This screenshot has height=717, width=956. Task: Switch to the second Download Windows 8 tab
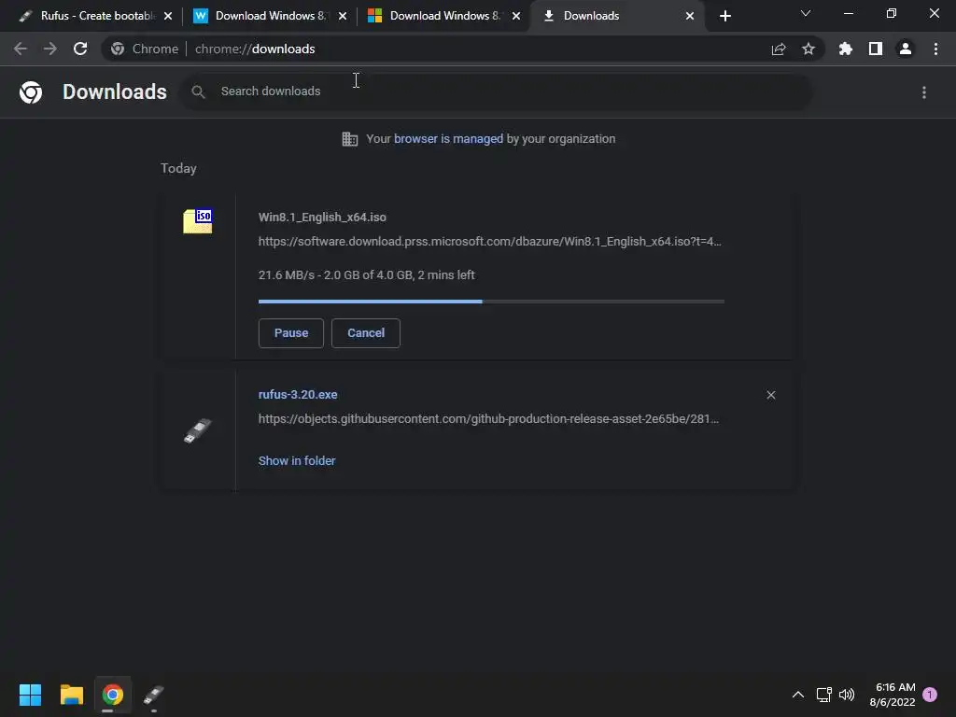[x=270, y=16]
